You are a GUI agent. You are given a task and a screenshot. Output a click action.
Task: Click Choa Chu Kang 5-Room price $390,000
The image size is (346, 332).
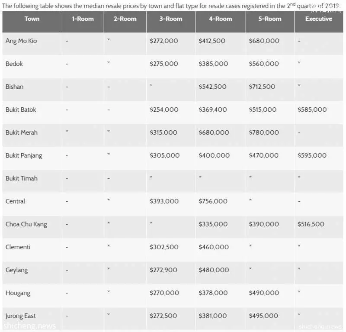pos(264,224)
